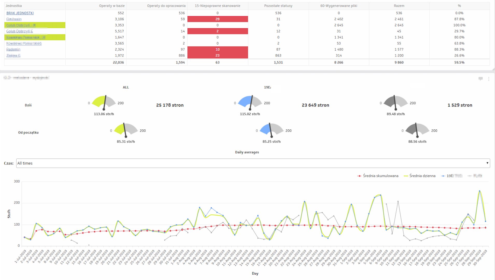Click the red cell showing 23
Image resolution: width=495 pixels, height=280 pixels.
pyautogui.click(x=217, y=55)
